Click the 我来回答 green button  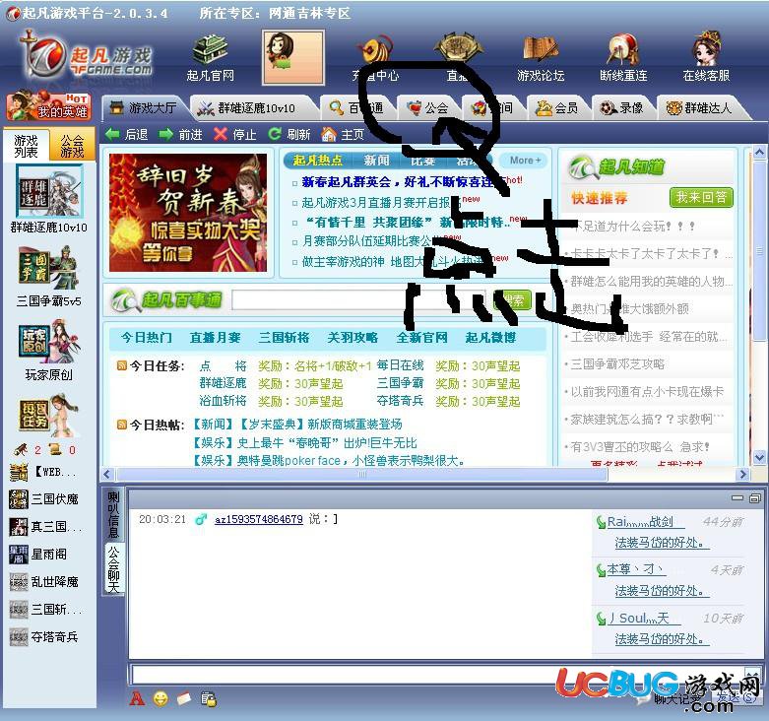[x=701, y=197]
